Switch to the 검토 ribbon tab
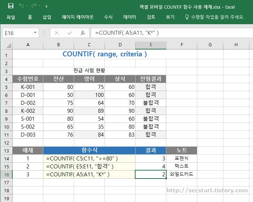This screenshot has width=253, height=202. click(x=151, y=17)
